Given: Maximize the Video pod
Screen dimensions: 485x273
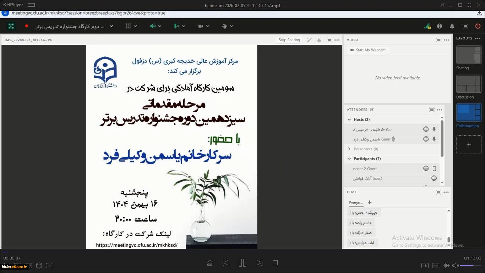Looking at the screenshot, I should click(438, 40).
